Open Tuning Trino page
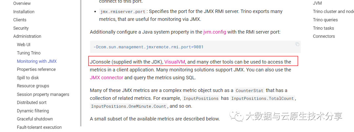This screenshot has width=354, height=132. point(29,53)
